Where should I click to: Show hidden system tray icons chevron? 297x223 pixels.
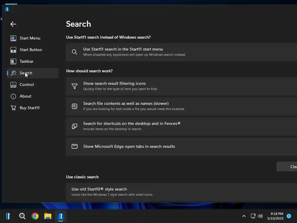point(244,216)
